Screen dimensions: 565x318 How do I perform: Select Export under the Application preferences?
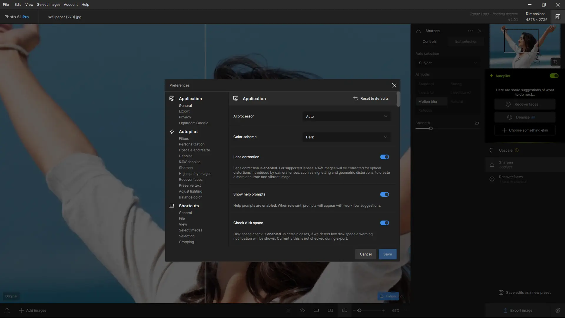(184, 111)
